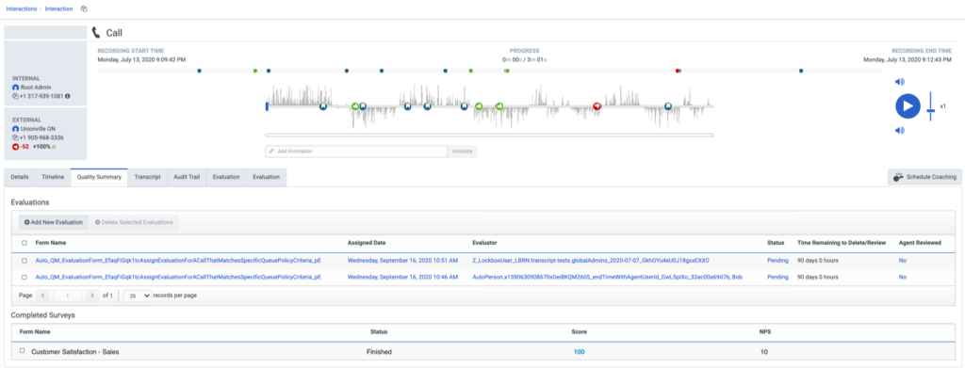Sort by the Form Name column header

(51, 243)
